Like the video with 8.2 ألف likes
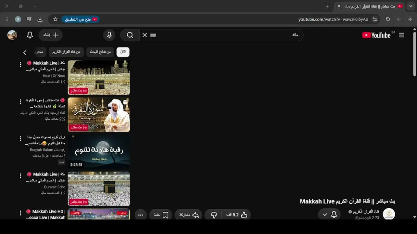 coord(237,215)
